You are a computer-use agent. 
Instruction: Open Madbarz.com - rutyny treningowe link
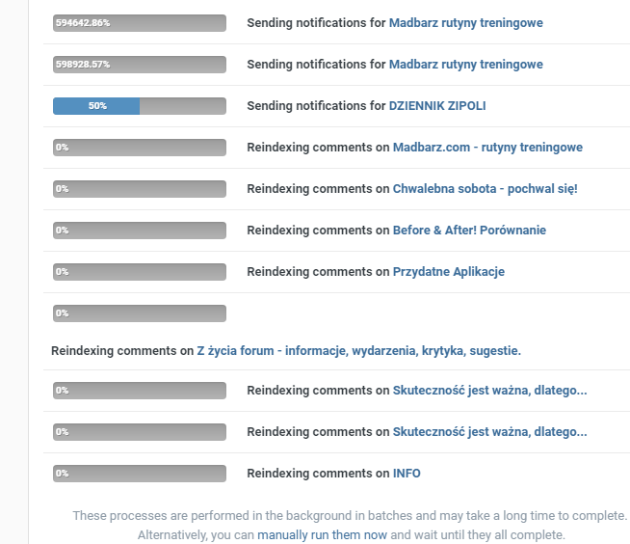pyautogui.click(x=487, y=148)
